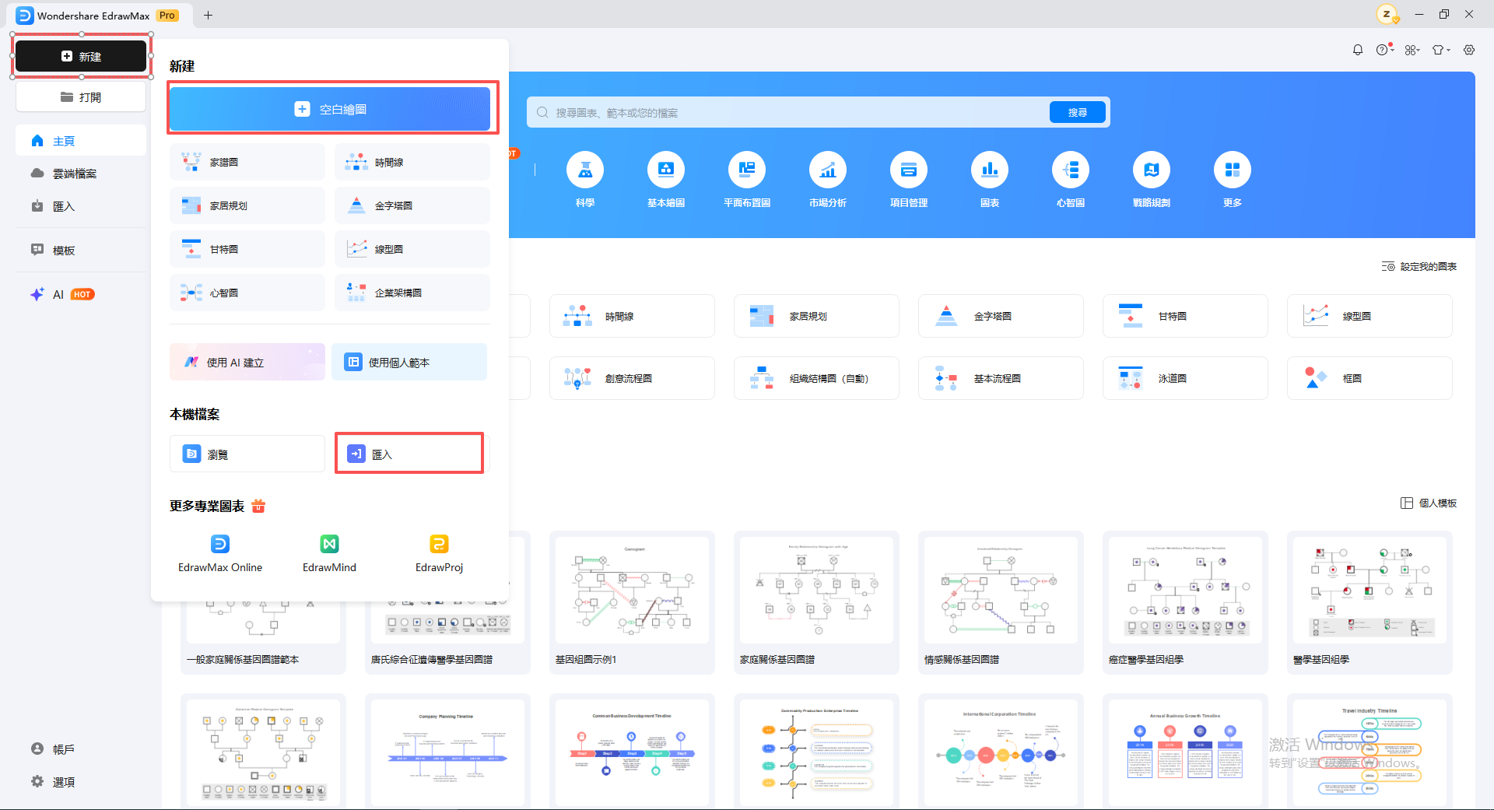
Task: Create a 空白繪圖 blank drawing
Action: [x=330, y=109]
